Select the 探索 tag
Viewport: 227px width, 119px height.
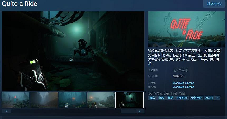162,98
